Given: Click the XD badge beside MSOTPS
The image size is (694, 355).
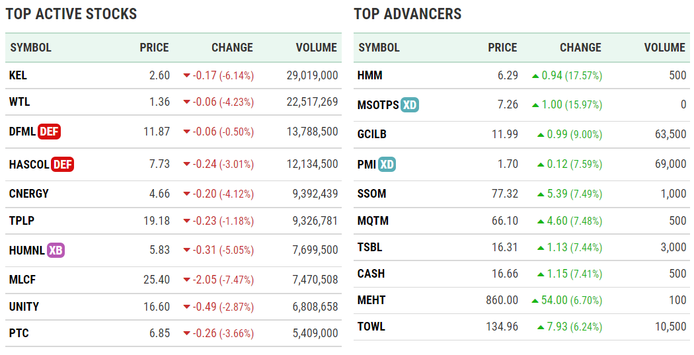Looking at the screenshot, I should [410, 105].
